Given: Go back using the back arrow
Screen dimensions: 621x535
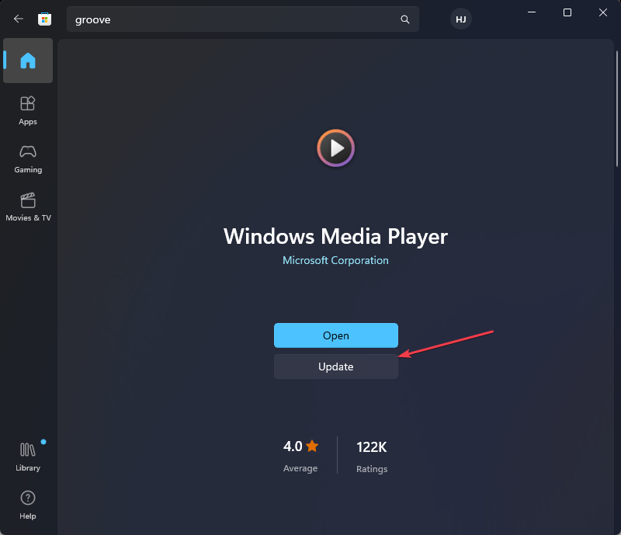Looking at the screenshot, I should pyautogui.click(x=18, y=19).
